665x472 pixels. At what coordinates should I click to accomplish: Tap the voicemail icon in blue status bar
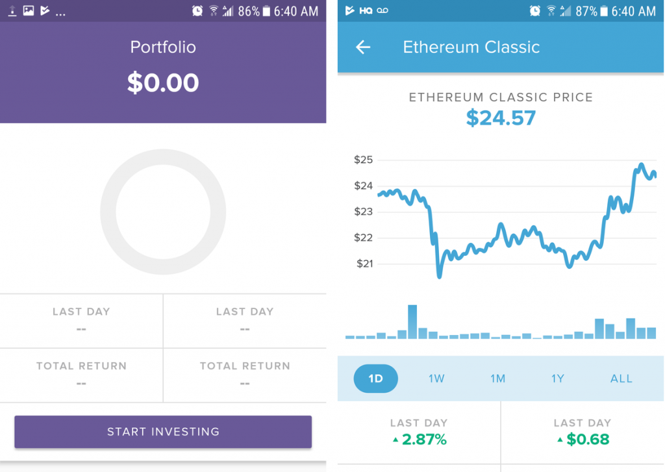pyautogui.click(x=383, y=11)
